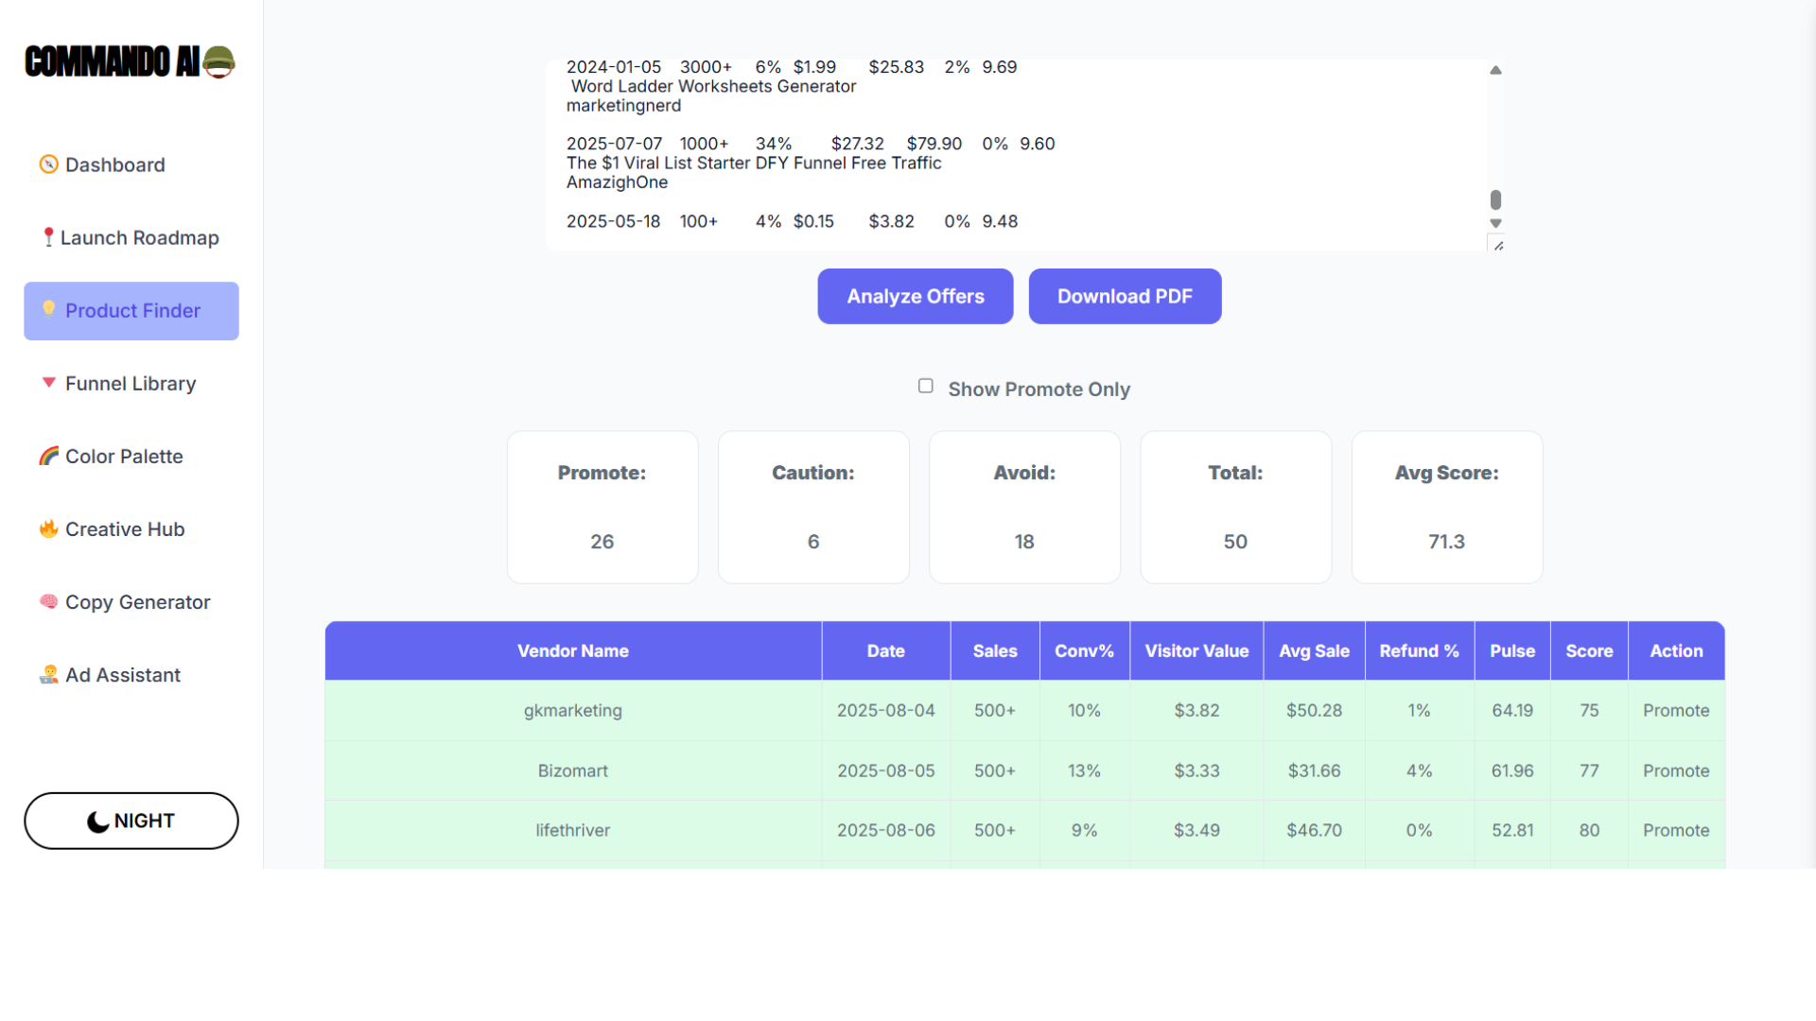Click the Dashboard compass icon
The width and height of the screenshot is (1816, 1021).
[48, 164]
